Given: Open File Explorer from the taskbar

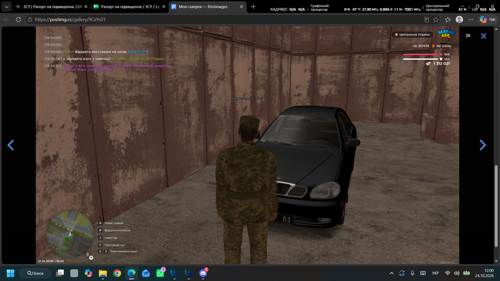Looking at the screenshot, I should tap(103, 273).
